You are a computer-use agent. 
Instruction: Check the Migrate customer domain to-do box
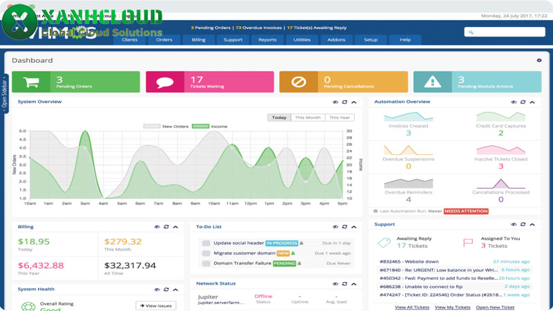206,253
